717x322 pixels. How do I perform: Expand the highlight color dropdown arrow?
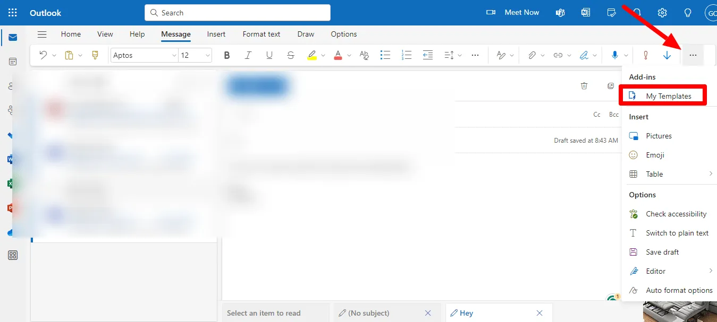pyautogui.click(x=323, y=55)
